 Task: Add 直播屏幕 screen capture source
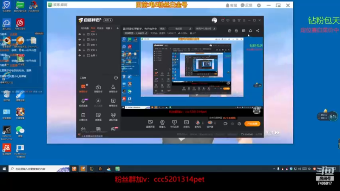click(150, 124)
